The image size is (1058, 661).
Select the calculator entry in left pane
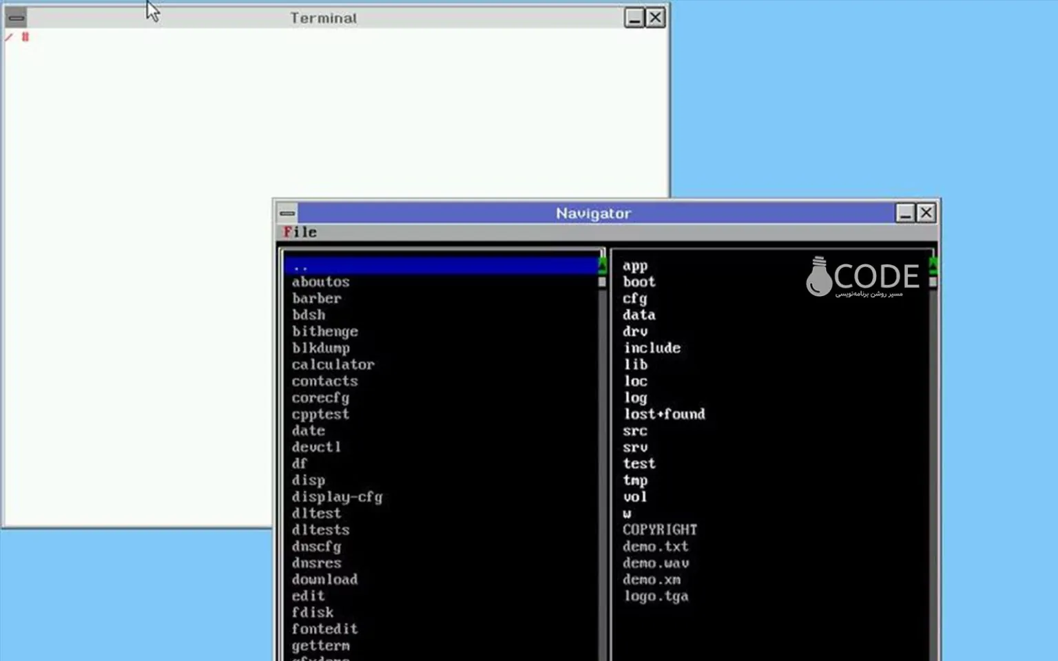click(333, 365)
